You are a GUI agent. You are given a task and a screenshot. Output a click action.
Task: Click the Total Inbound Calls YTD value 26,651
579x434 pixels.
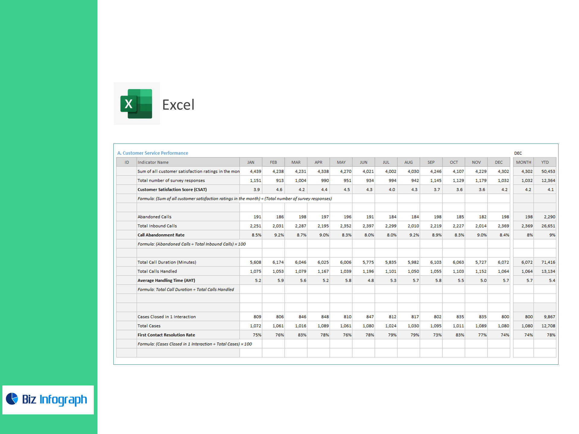click(x=548, y=226)
